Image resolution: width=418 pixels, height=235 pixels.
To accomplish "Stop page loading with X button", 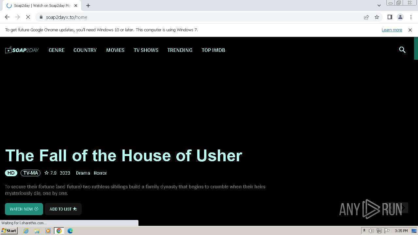I will (28, 17).
